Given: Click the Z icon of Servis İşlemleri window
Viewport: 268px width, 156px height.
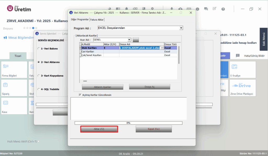Looking at the screenshot, I should coord(37,34).
